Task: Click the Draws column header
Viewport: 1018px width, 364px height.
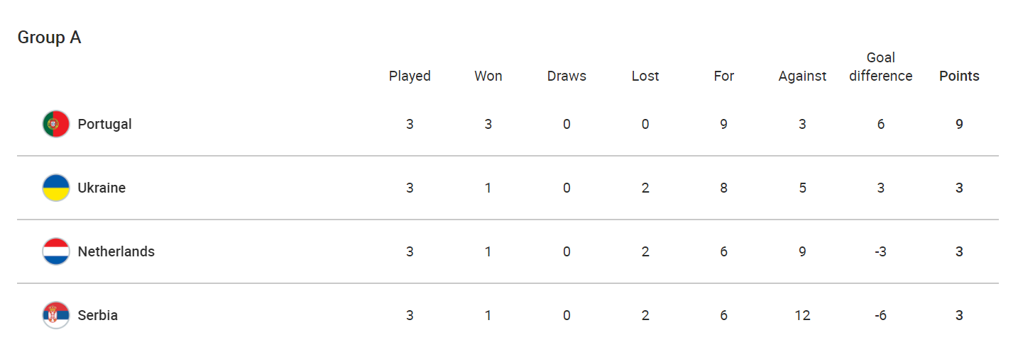Action: [567, 76]
